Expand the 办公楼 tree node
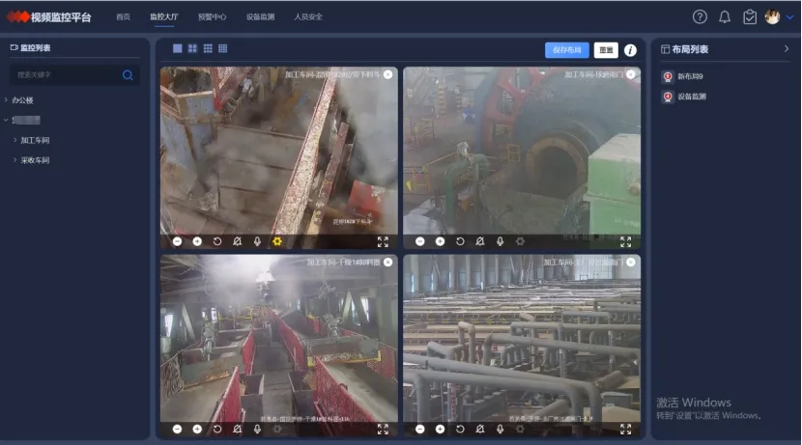The width and height of the screenshot is (802, 445). coord(6,100)
